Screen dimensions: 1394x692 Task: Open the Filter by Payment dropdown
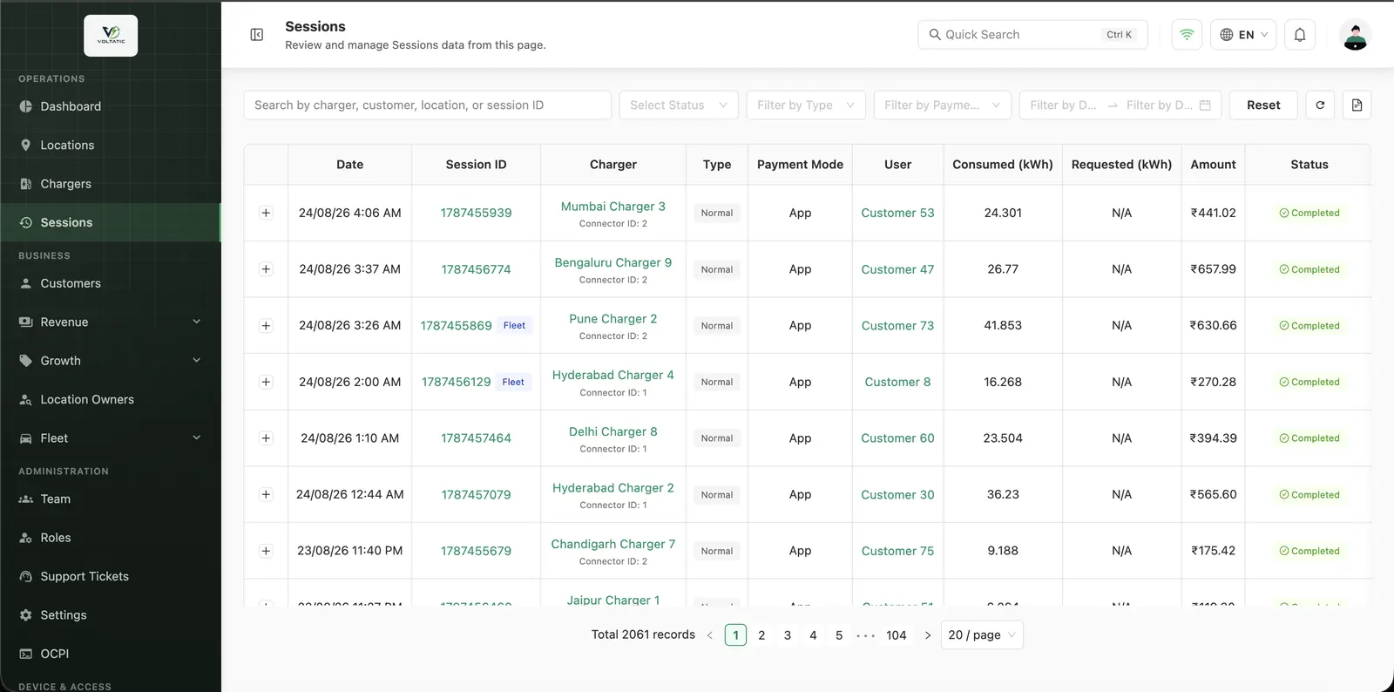[x=942, y=105]
